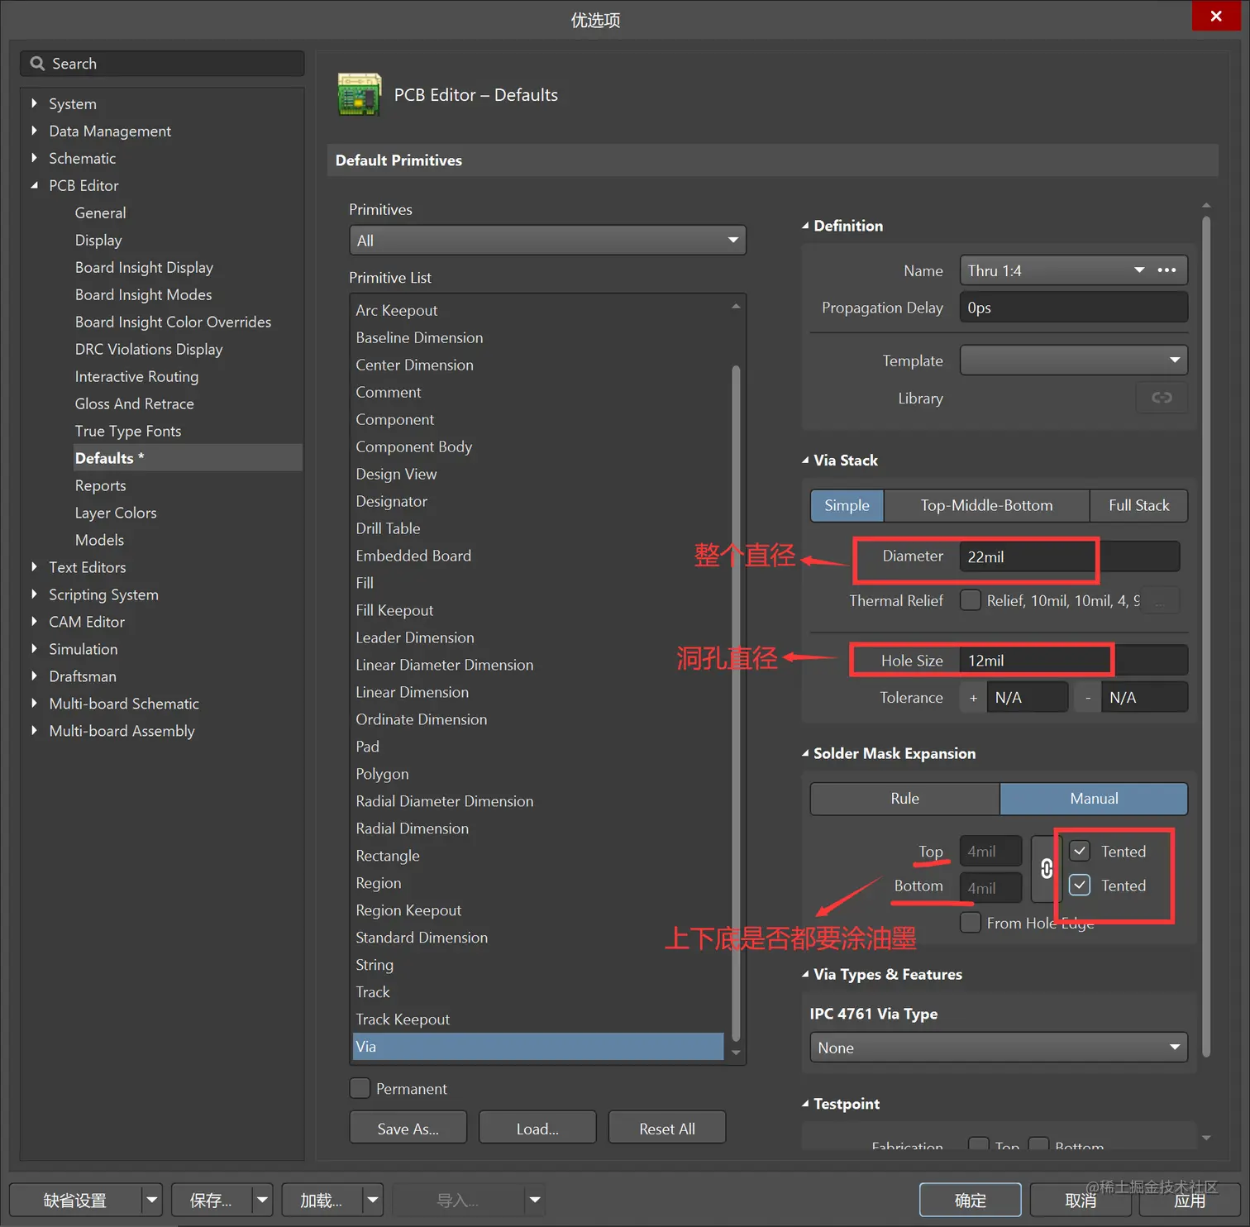Uncheck the Bottom Tented checkbox

pyautogui.click(x=1080, y=886)
